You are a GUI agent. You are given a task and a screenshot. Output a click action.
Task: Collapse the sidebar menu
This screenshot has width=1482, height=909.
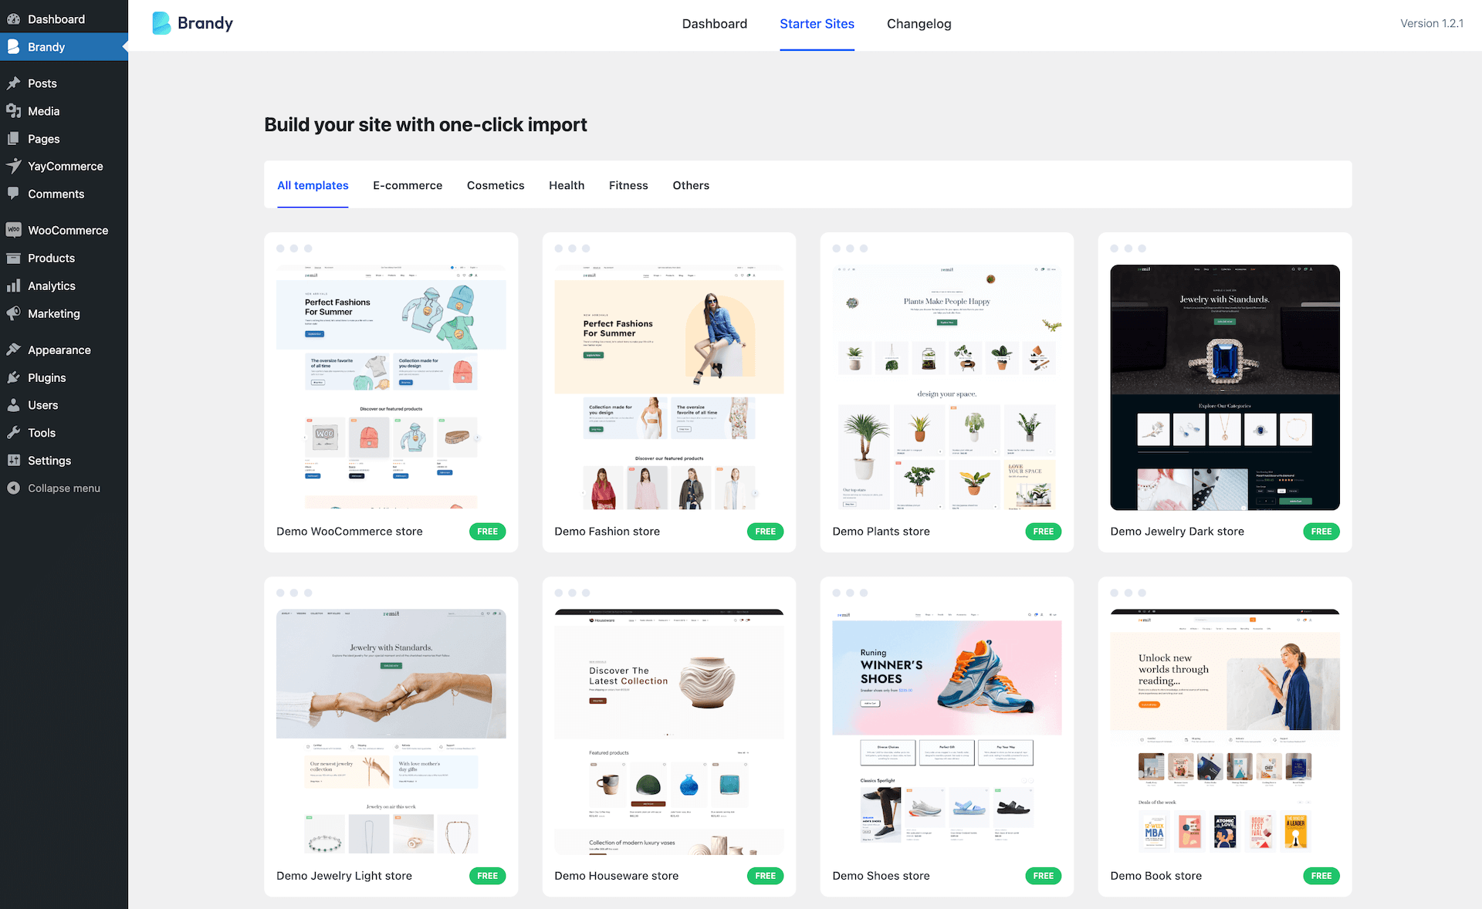point(63,488)
